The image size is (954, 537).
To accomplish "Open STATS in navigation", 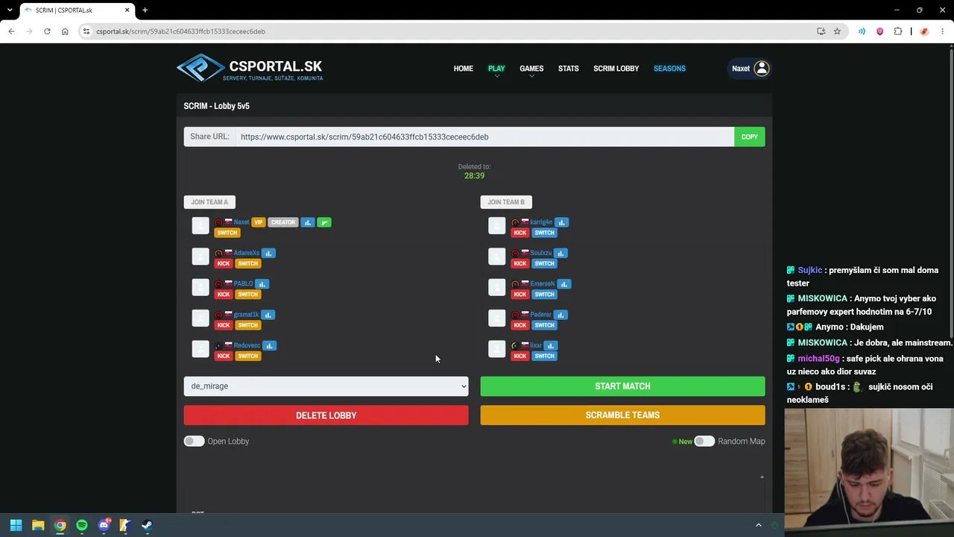I will pos(569,69).
